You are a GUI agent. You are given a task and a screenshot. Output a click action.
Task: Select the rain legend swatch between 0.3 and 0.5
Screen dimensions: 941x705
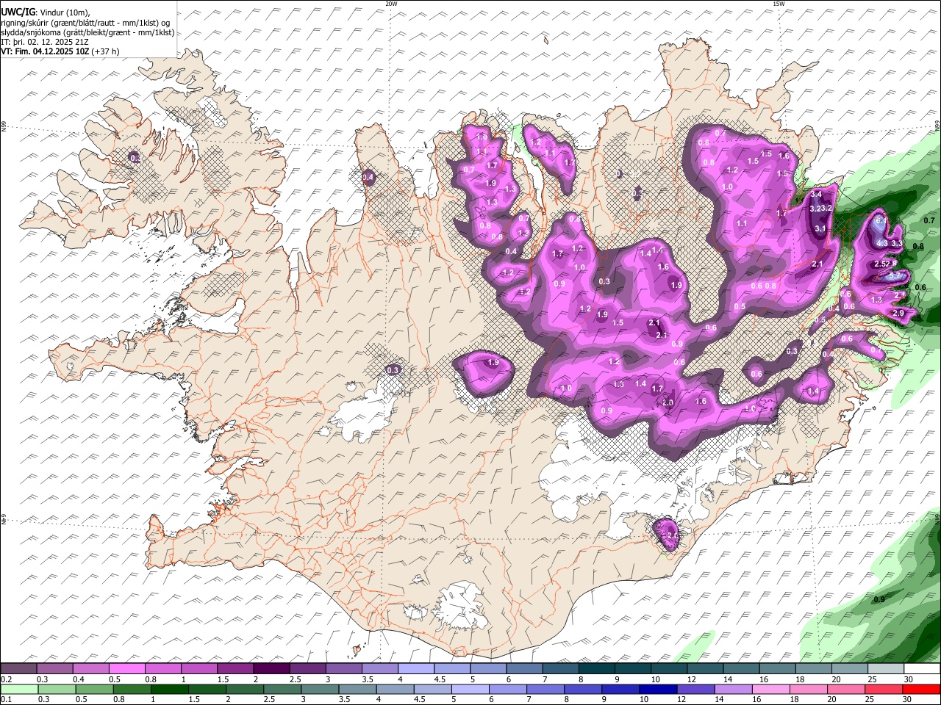tap(57, 690)
